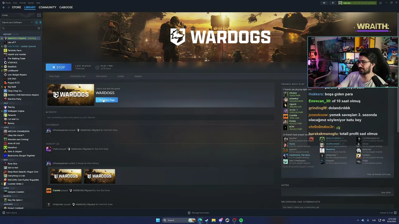Go back with the Steam back arrow
This screenshot has width=399, height=224.
[x=3, y=7]
